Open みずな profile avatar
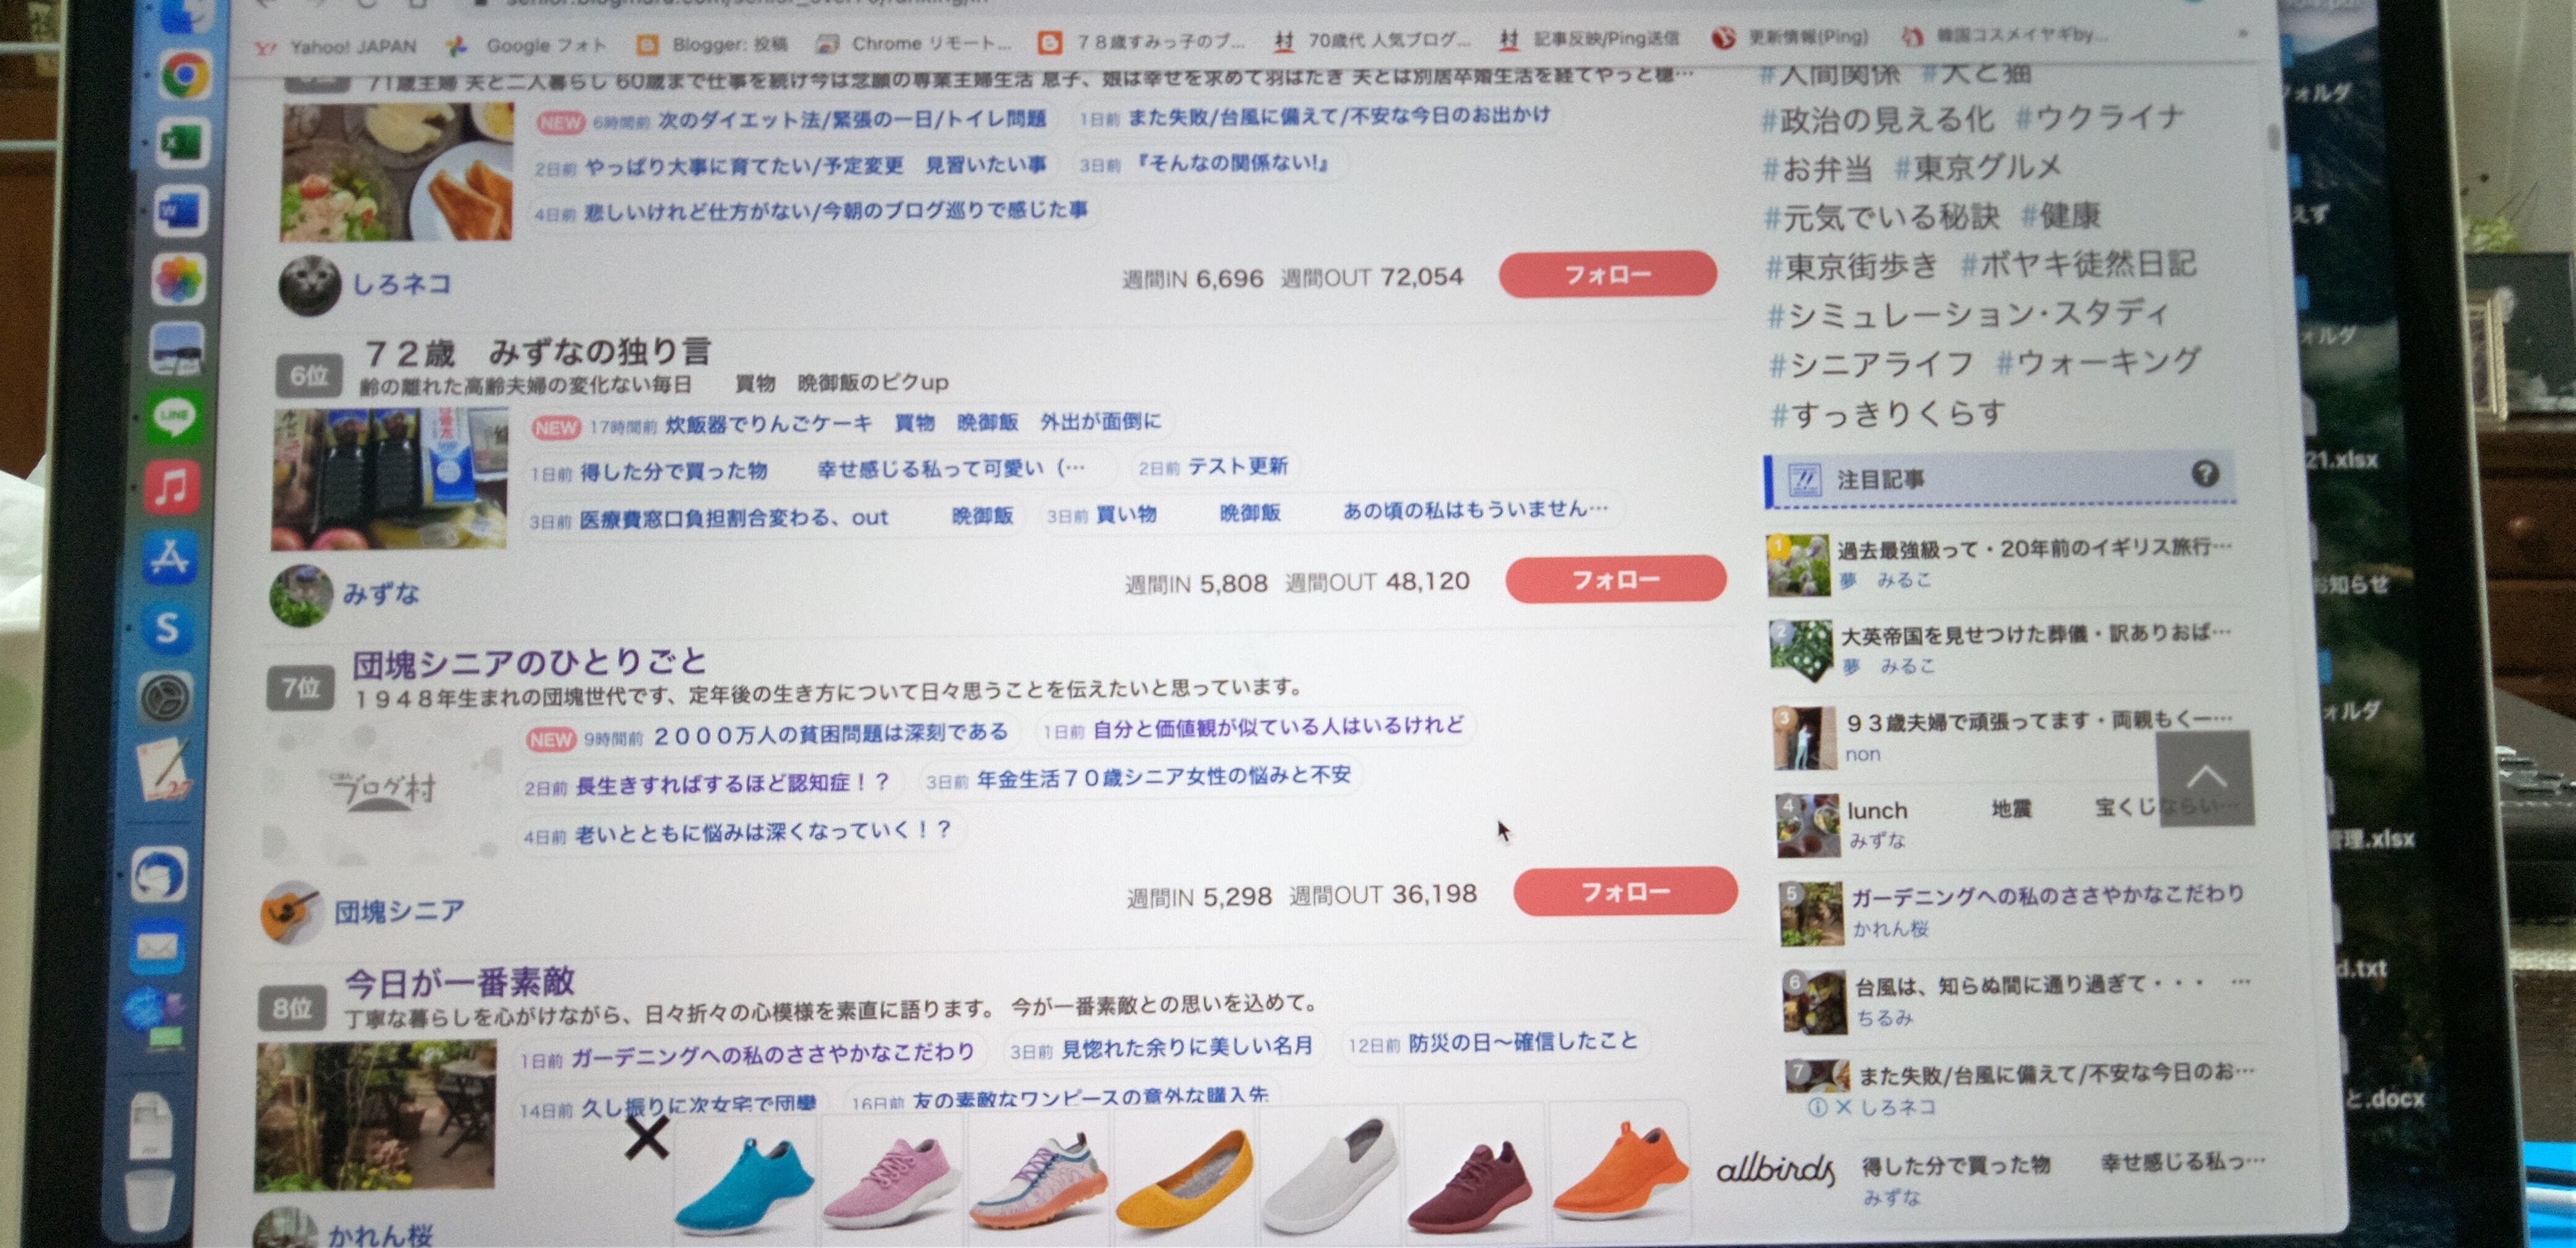This screenshot has width=2576, height=1248. tap(301, 595)
